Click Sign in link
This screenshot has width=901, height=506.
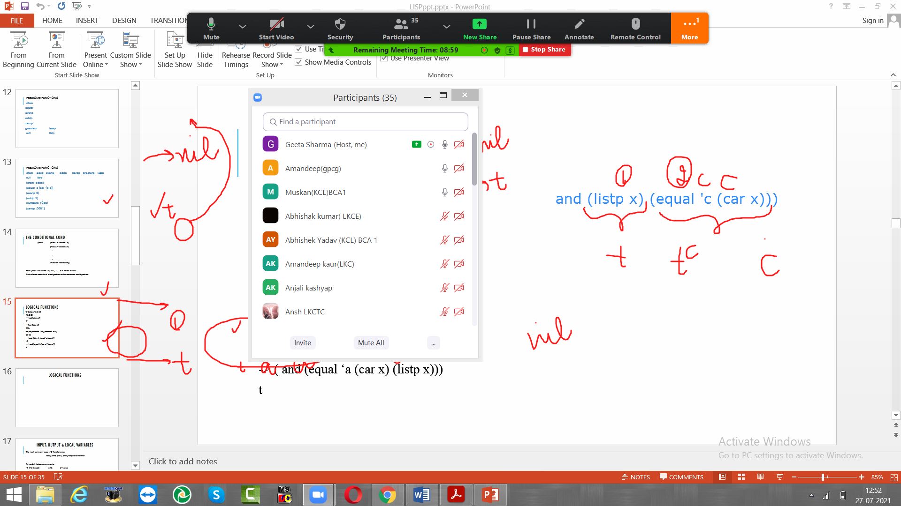(x=872, y=21)
